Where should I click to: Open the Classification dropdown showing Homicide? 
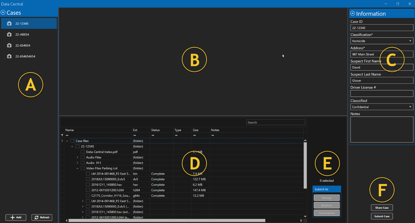(382, 41)
